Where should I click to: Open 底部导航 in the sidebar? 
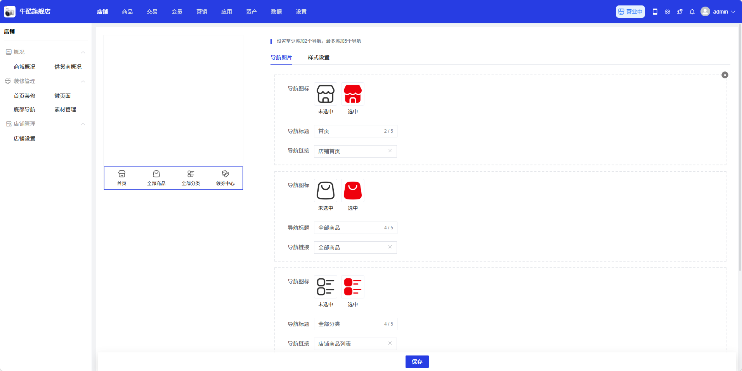24,109
